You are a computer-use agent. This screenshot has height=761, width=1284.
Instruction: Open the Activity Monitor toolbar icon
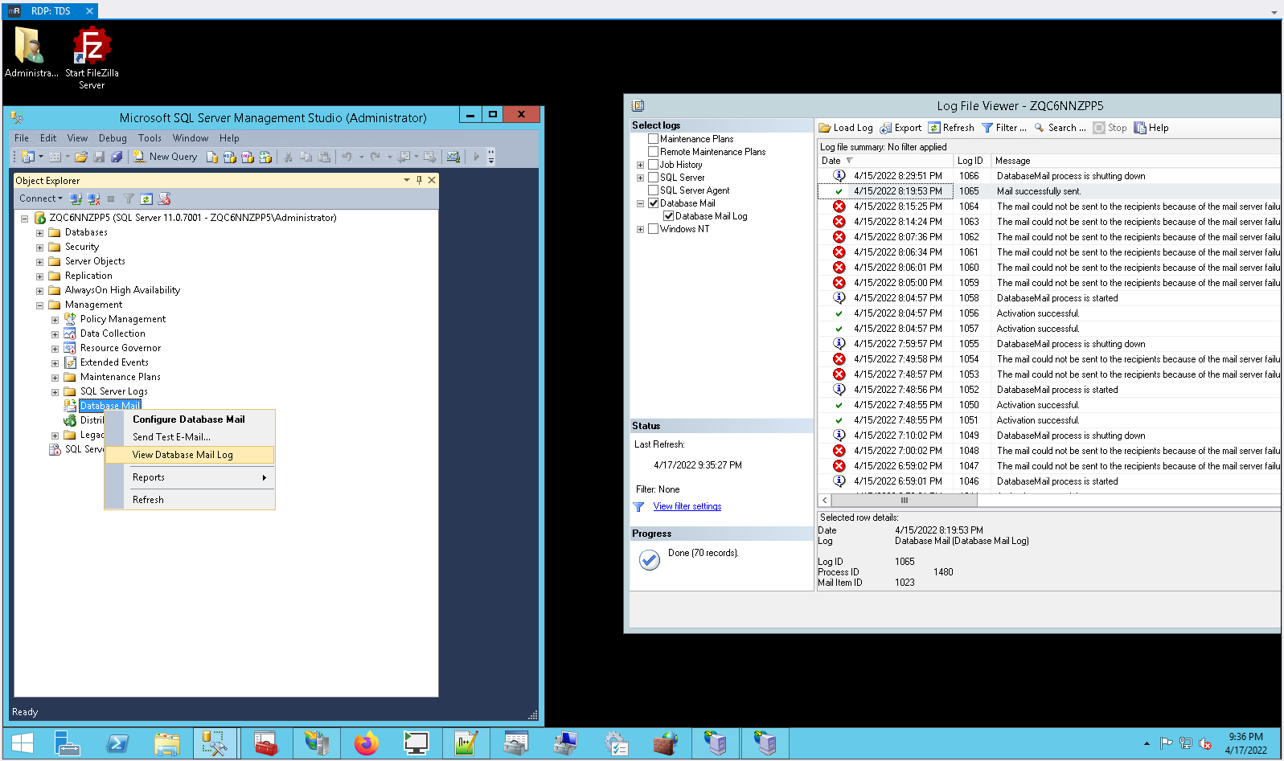[453, 157]
